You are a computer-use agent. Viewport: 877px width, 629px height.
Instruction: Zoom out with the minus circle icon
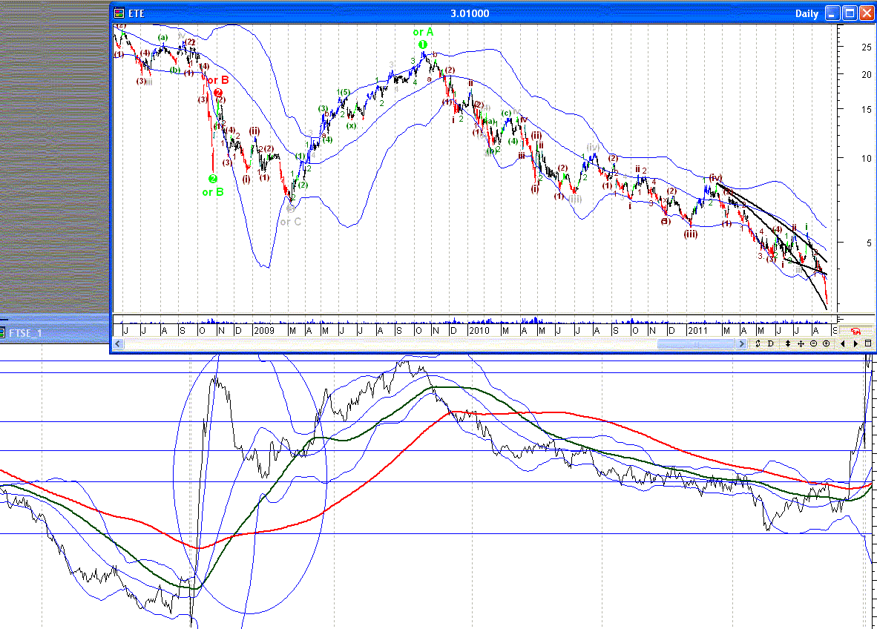[x=813, y=343]
